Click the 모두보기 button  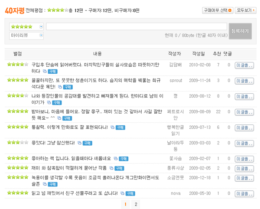coord(246,10)
